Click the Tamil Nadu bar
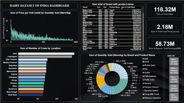Viewport: 184px width, 103px height. (31, 95)
